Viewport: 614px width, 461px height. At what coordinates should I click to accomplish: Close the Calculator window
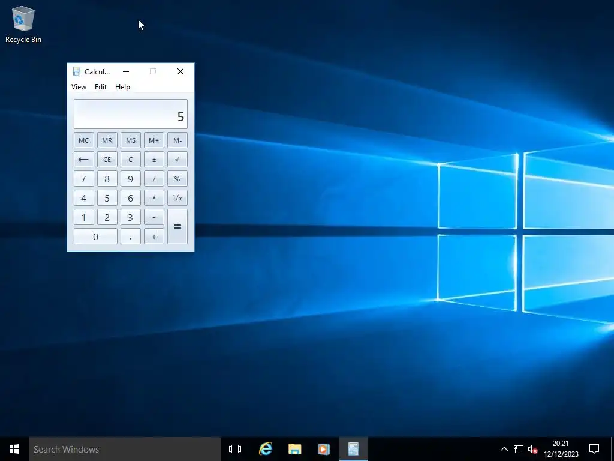tap(180, 71)
